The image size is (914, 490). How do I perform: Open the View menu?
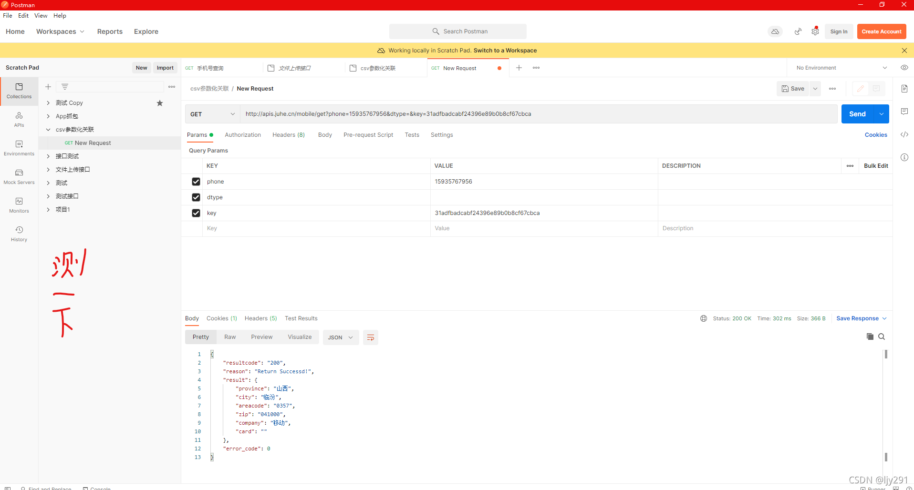(40, 15)
